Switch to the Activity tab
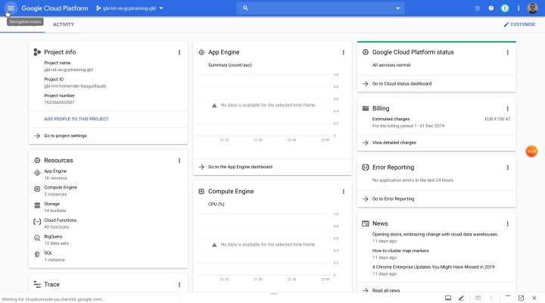Image resolution: width=545 pixels, height=303 pixels. pos(64,24)
